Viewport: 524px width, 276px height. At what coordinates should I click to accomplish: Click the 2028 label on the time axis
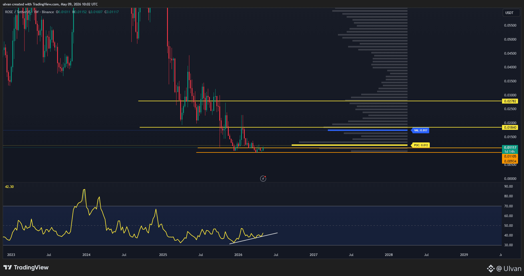[389, 255]
